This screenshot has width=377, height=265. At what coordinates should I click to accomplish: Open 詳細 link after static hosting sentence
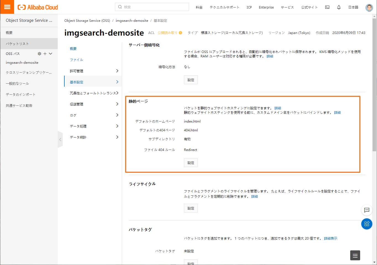[278, 108]
